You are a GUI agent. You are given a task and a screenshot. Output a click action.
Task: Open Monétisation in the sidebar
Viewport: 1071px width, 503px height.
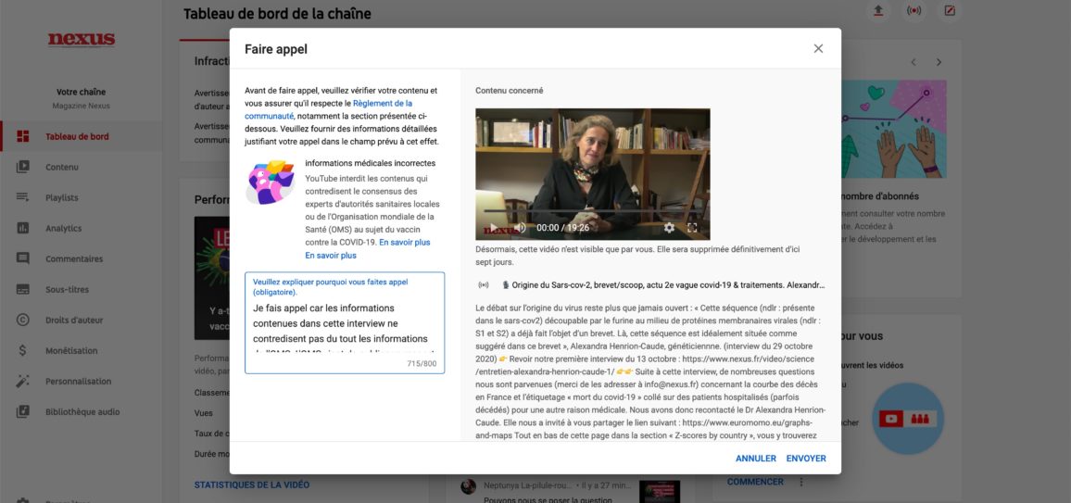click(x=81, y=351)
